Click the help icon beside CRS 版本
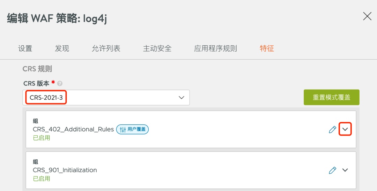Image resolution: width=377 pixels, height=191 pixels. tap(60, 83)
